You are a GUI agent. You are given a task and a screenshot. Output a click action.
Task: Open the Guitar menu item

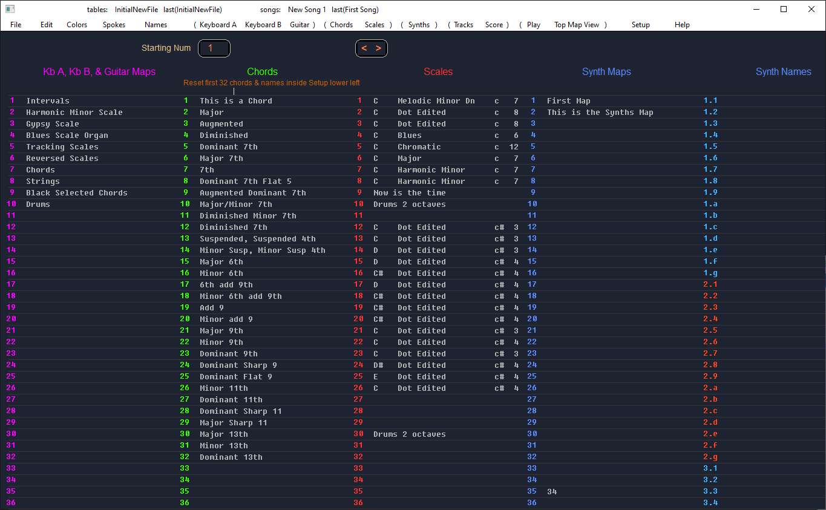point(300,25)
